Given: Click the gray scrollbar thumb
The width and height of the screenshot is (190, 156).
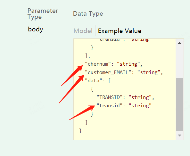Looking at the screenshot, I should pos(179,104).
